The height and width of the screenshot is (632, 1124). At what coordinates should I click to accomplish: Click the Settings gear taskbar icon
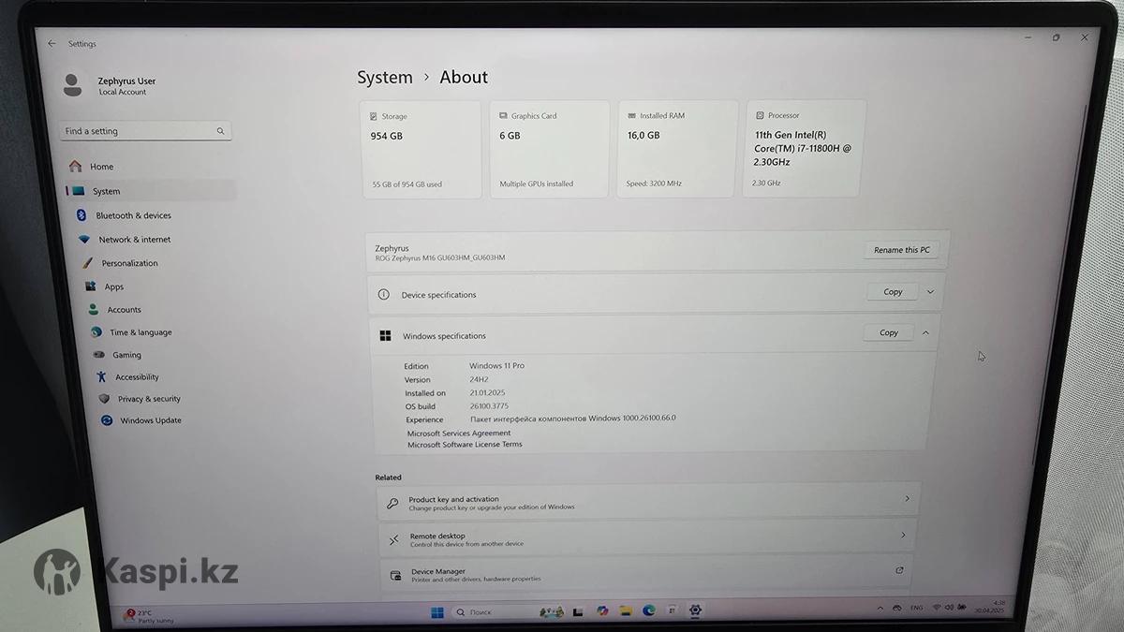(695, 610)
